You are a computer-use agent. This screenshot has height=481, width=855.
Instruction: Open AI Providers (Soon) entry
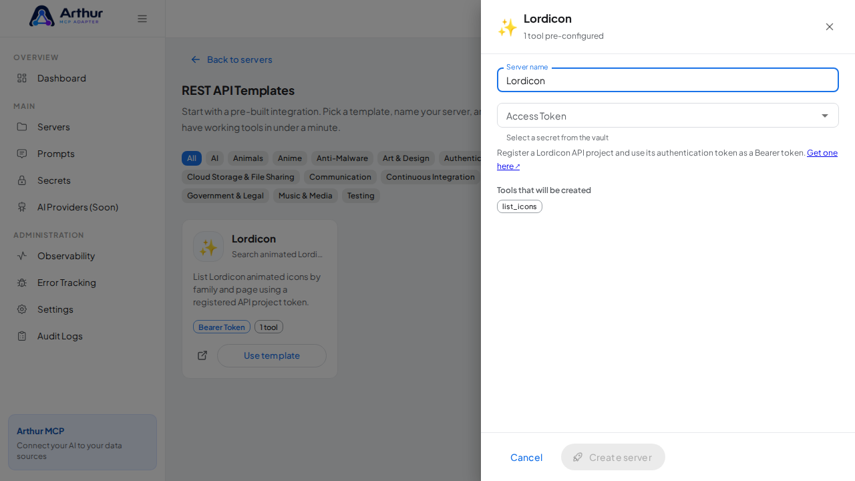click(x=83, y=207)
